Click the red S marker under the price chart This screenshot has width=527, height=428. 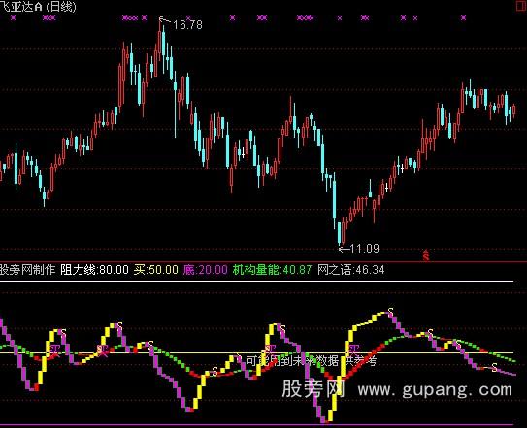426,256
